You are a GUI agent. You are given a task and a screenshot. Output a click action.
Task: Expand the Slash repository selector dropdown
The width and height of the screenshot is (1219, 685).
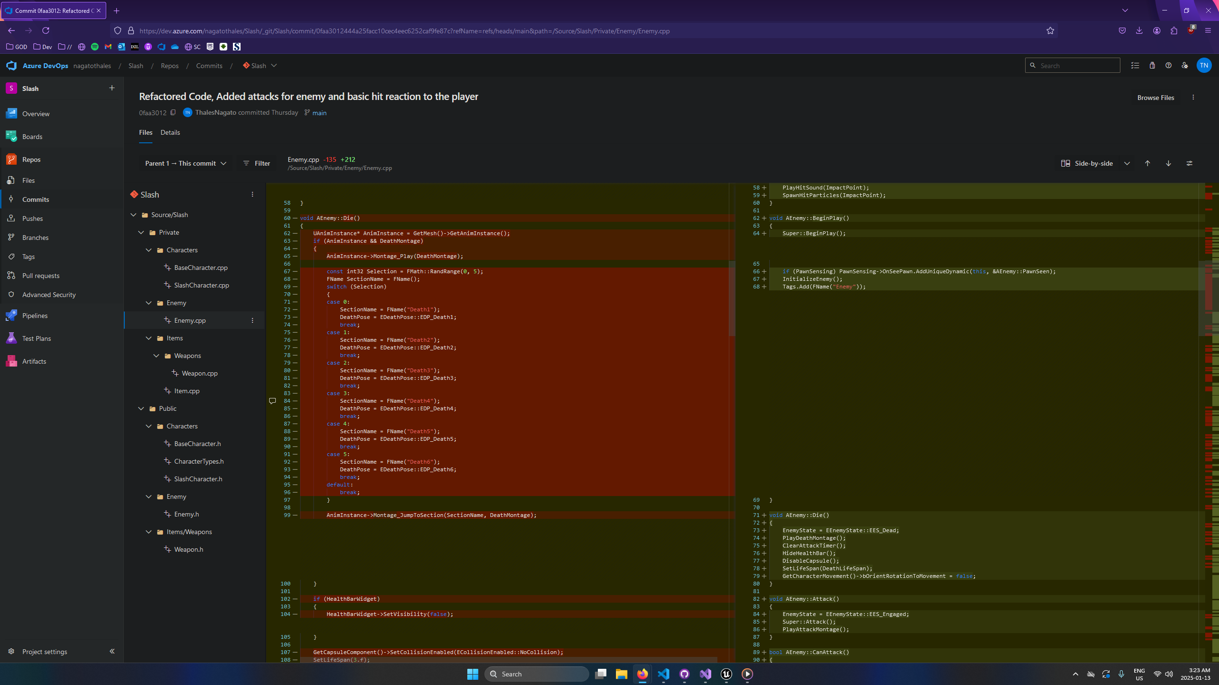274,66
